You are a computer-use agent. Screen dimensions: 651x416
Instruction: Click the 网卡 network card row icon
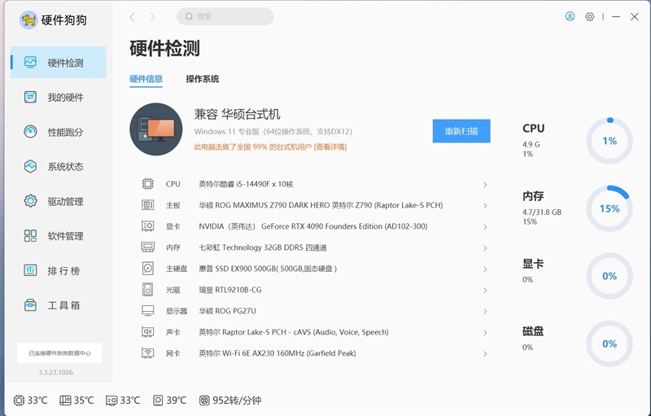coord(148,353)
